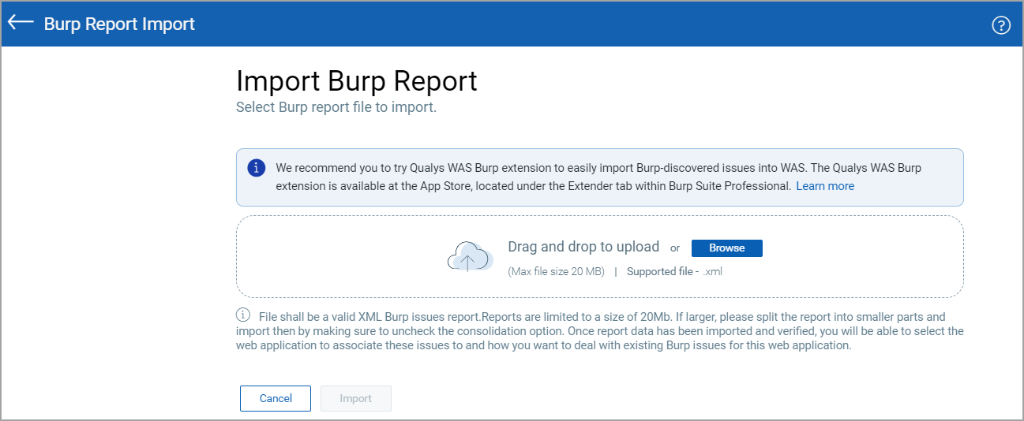Click the 'Import Burp Report' heading

(357, 81)
